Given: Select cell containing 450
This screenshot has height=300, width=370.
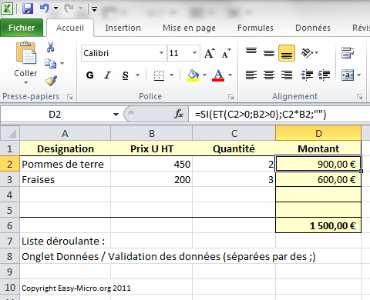Looking at the screenshot, I should tap(152, 164).
